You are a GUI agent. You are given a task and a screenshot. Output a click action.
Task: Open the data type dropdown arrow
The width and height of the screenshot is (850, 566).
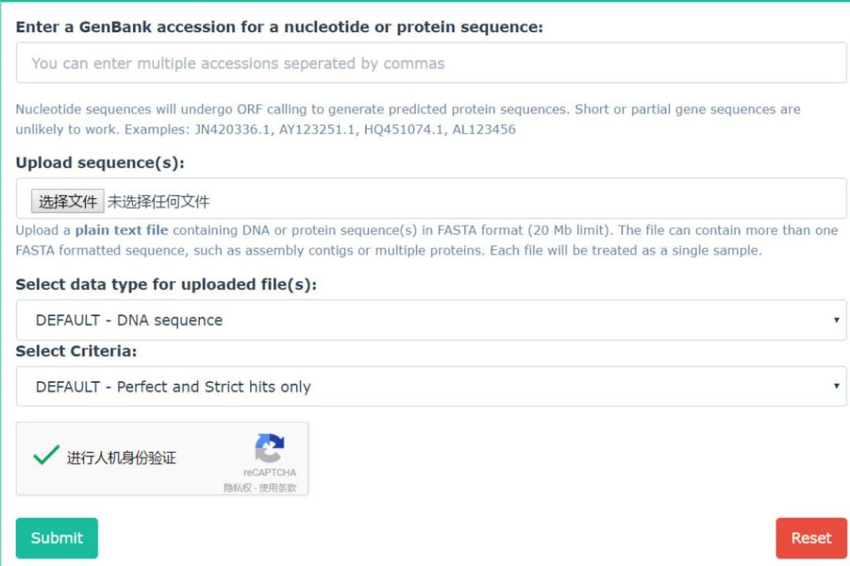click(x=836, y=320)
